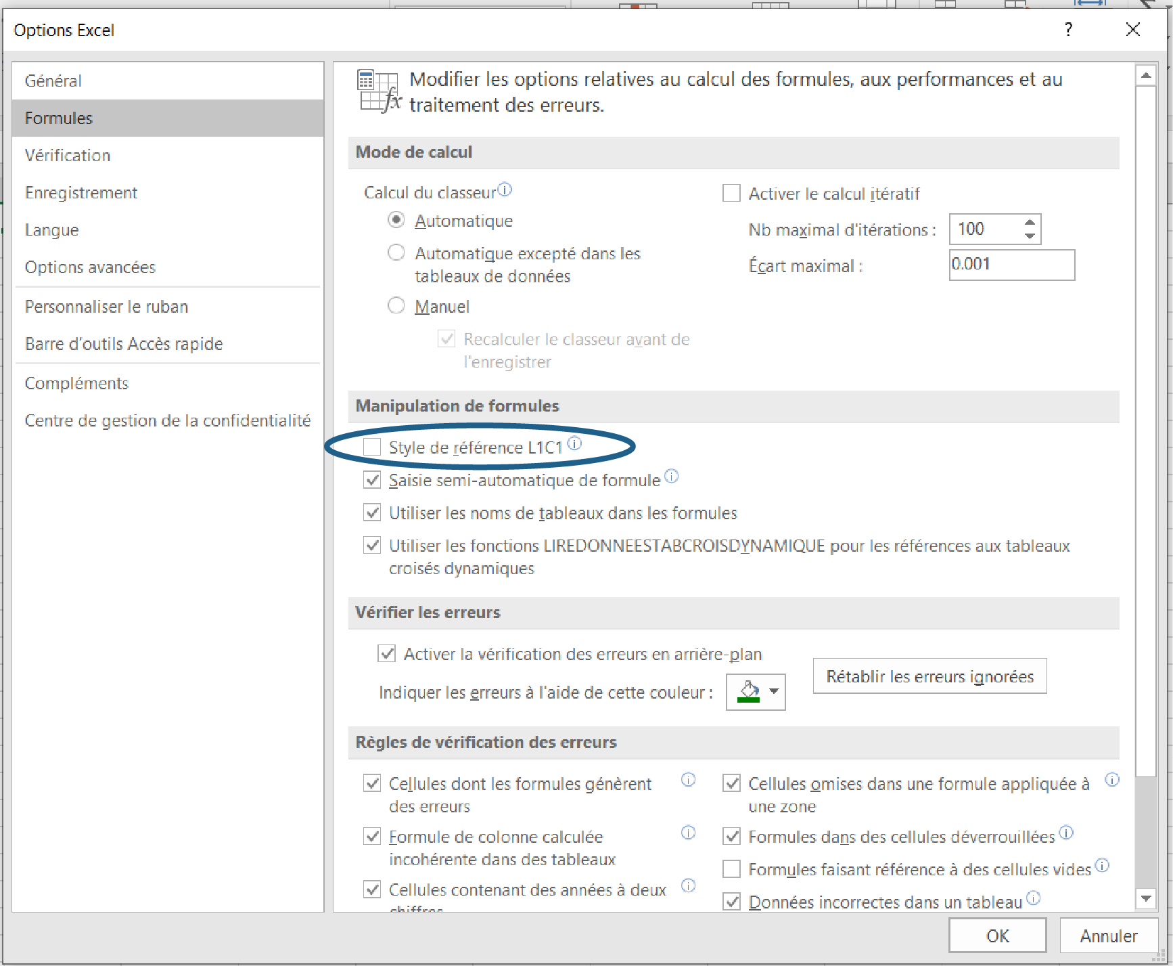
Task: Select the Automatique calculation radio button
Action: (396, 220)
